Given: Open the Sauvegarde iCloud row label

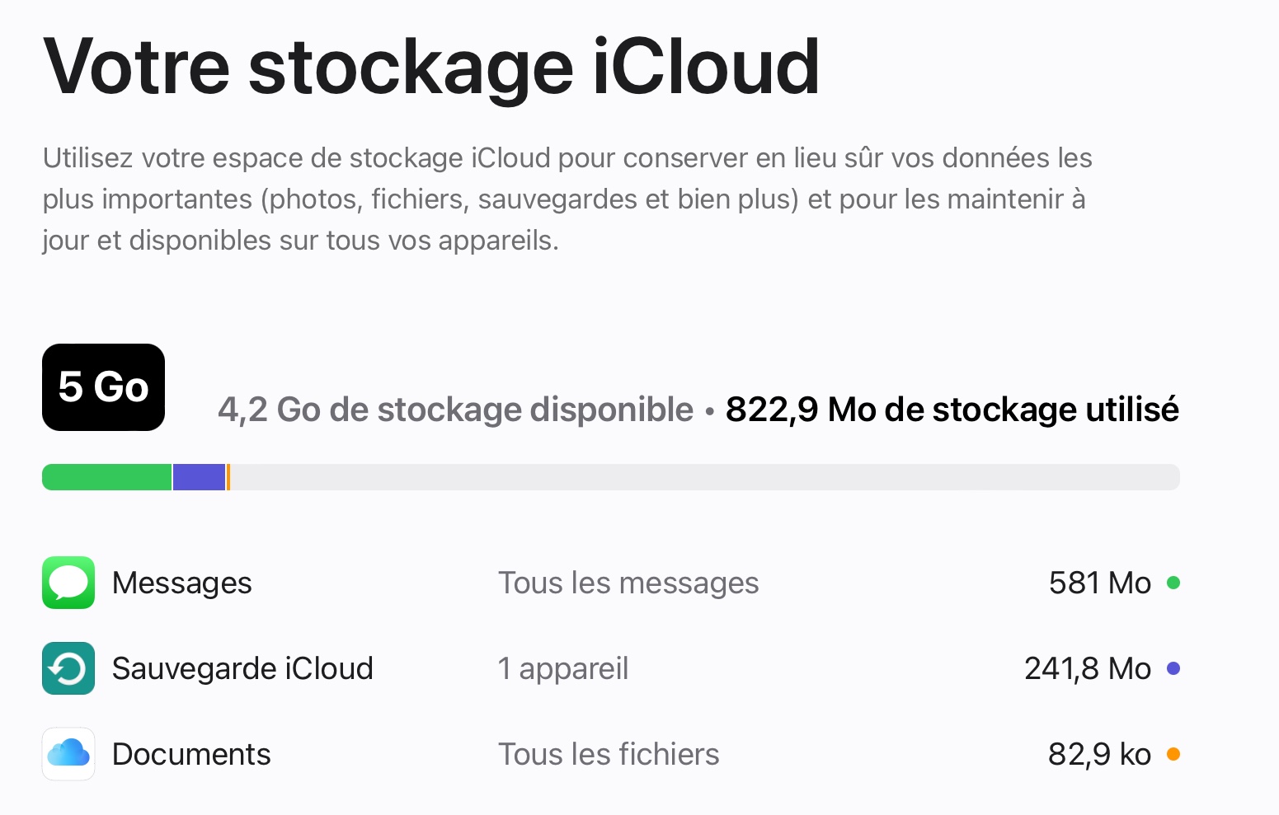Looking at the screenshot, I should click(x=242, y=668).
